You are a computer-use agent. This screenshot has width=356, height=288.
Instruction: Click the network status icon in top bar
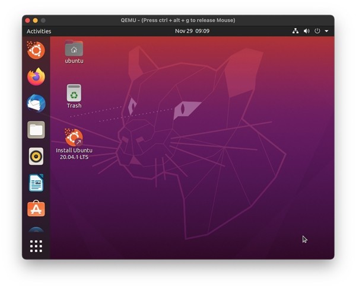pyautogui.click(x=295, y=31)
